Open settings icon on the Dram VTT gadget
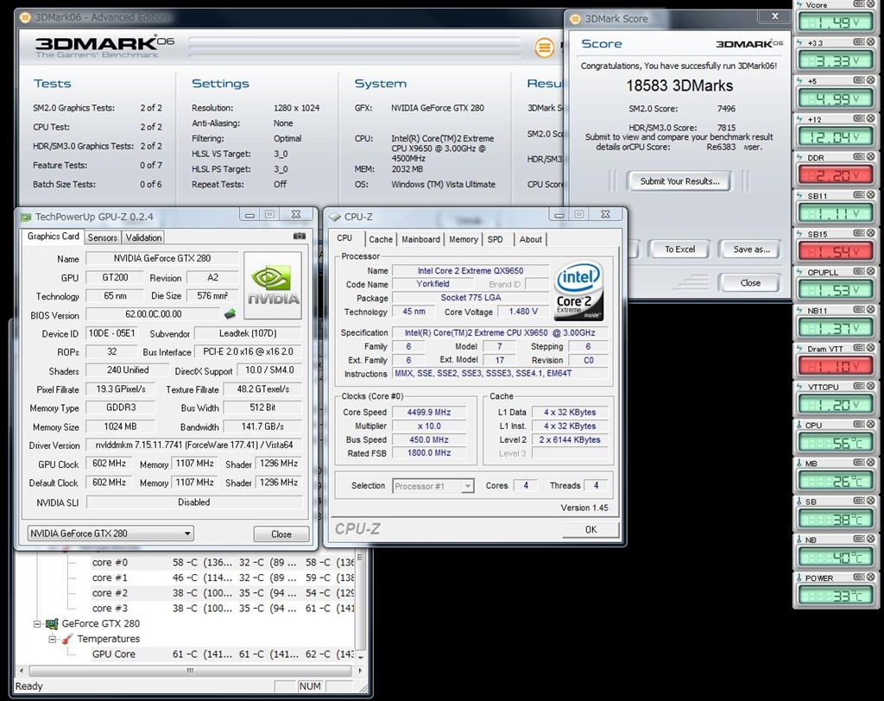 [859, 347]
